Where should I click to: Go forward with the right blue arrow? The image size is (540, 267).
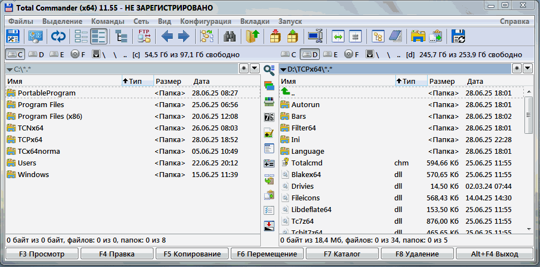pos(184,37)
